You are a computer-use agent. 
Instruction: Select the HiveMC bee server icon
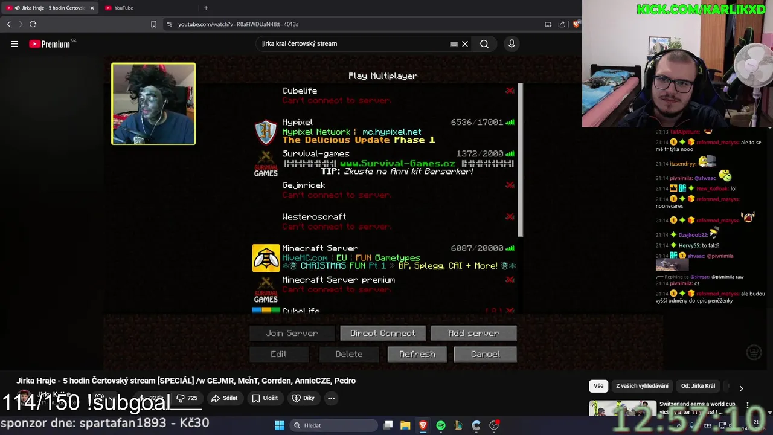(x=266, y=258)
